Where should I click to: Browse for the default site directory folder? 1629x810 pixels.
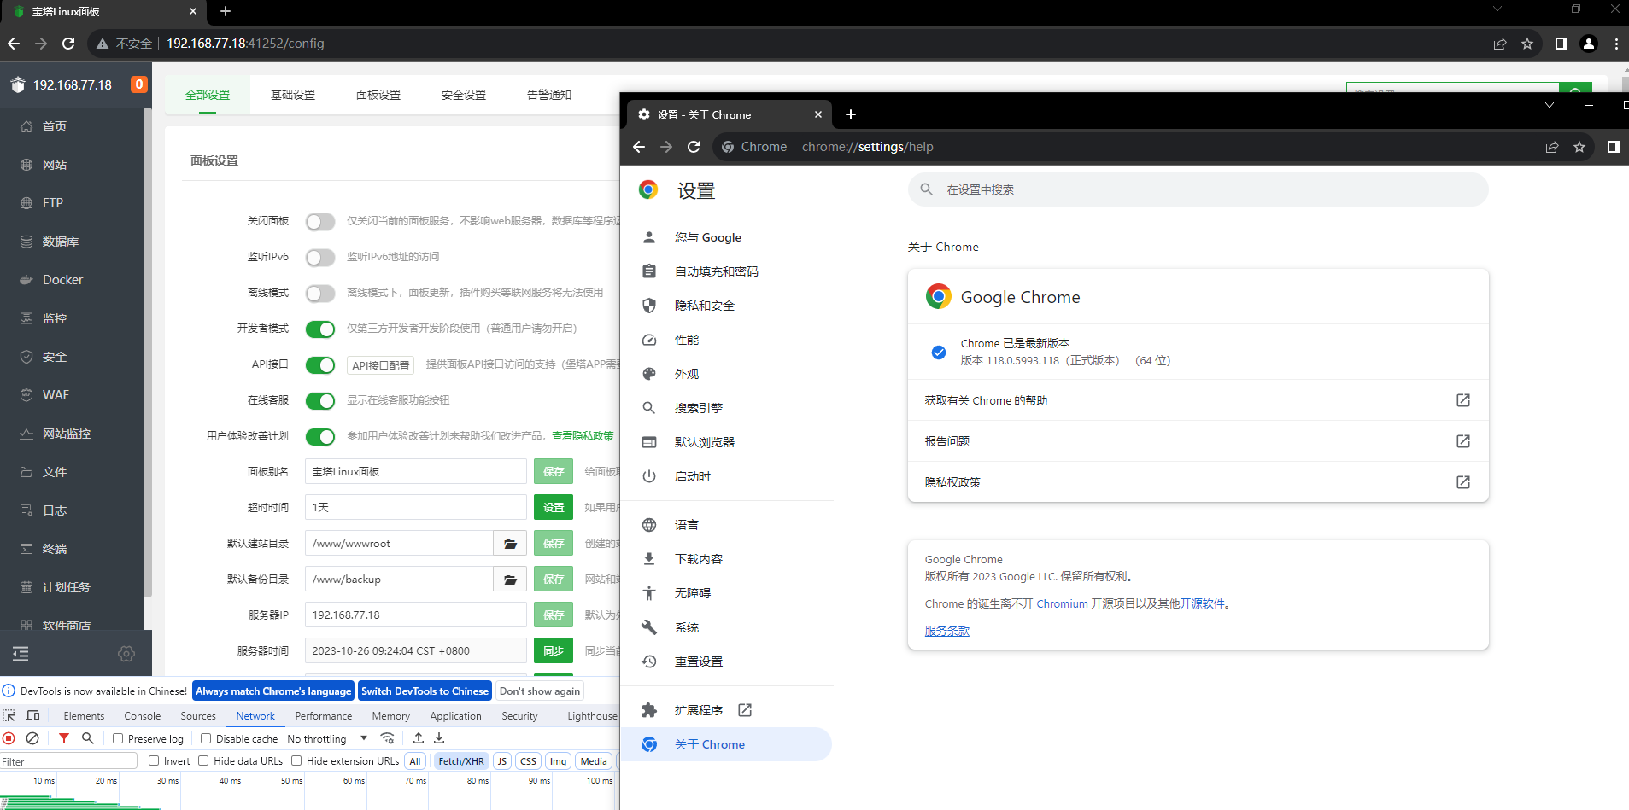(510, 543)
